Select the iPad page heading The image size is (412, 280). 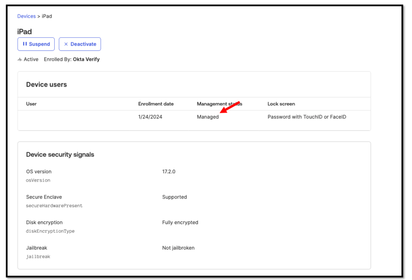pos(25,32)
